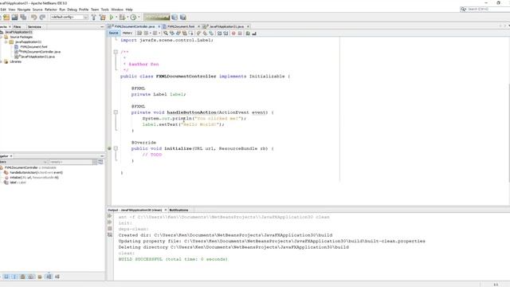Click the Last Edit icon in editor toolbar
The width and height of the screenshot is (510, 287).
point(139,33)
